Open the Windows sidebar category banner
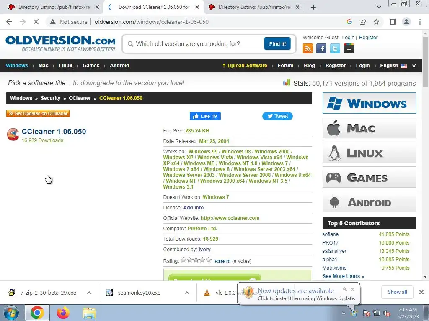 [369, 103]
